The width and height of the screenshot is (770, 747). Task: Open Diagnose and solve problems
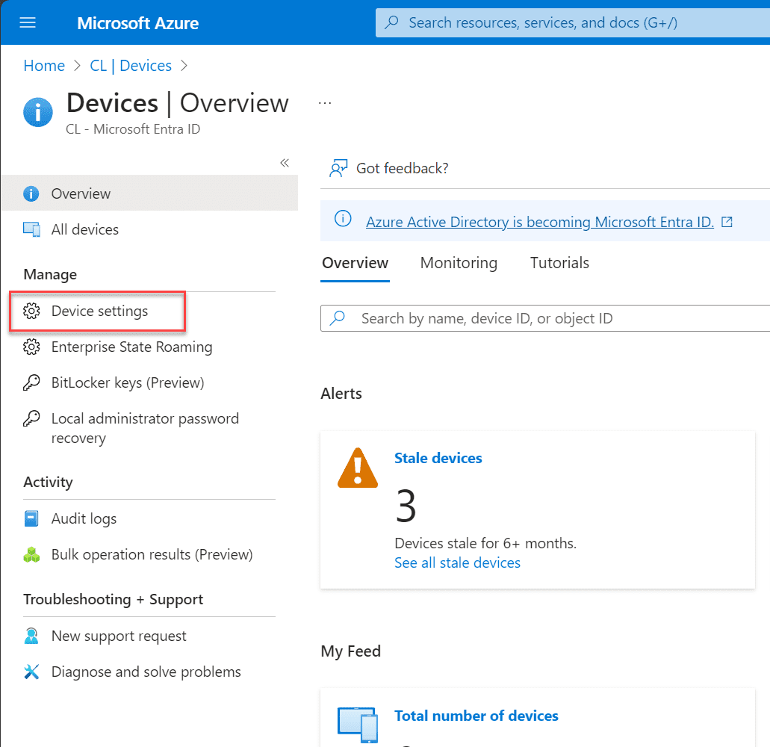[x=146, y=672]
